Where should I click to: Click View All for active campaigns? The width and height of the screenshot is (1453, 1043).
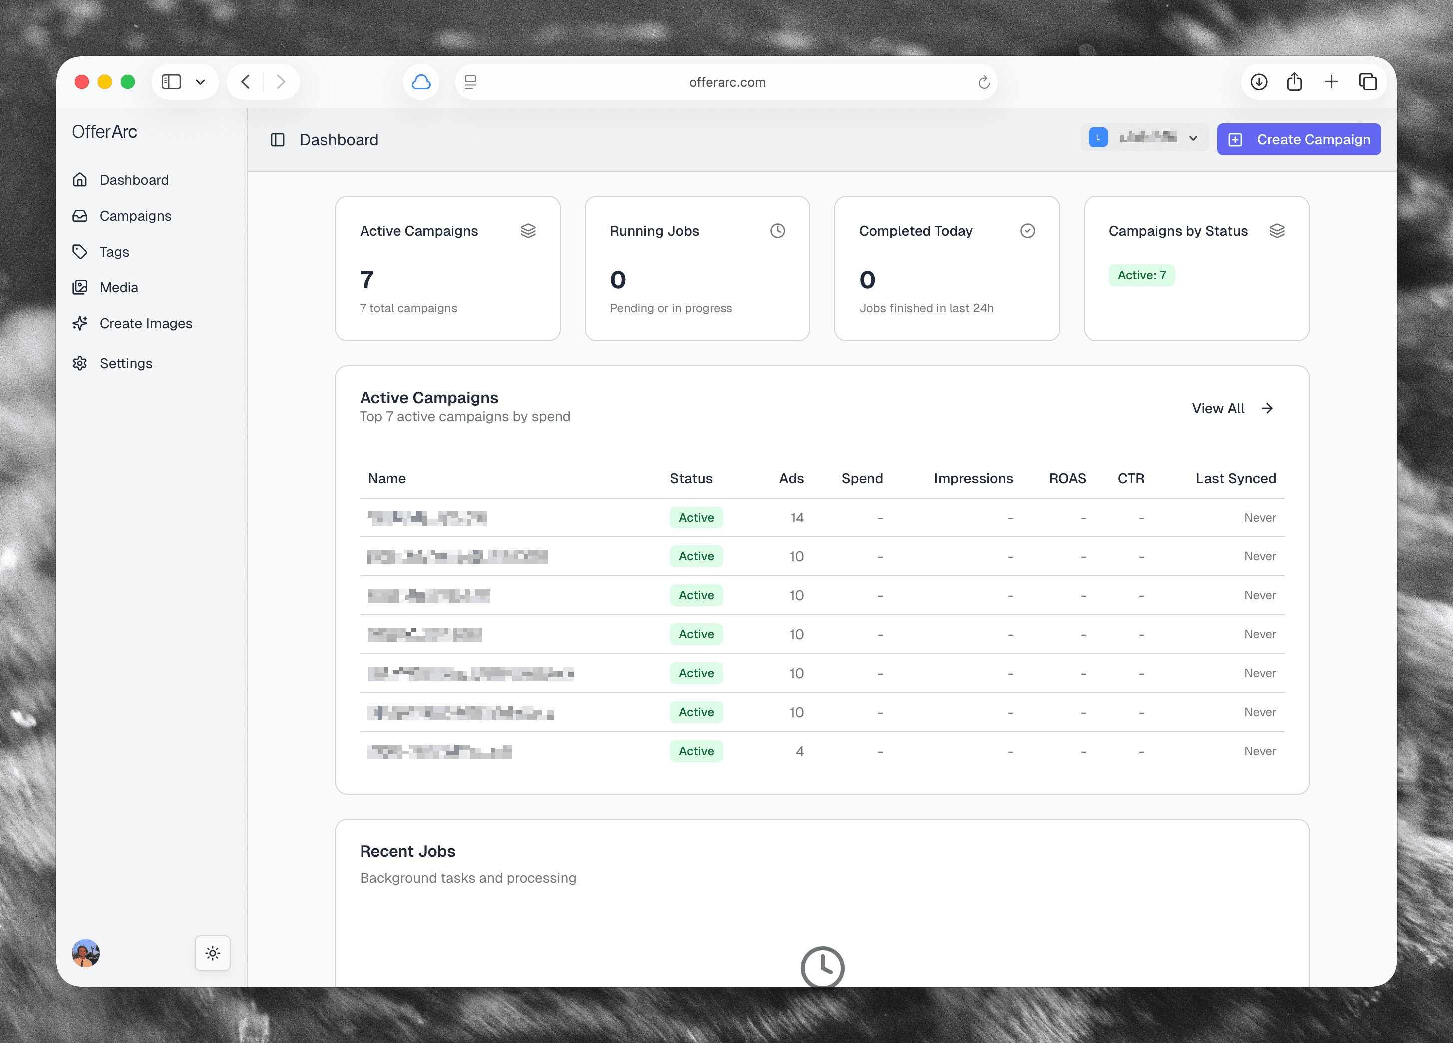pyautogui.click(x=1231, y=408)
